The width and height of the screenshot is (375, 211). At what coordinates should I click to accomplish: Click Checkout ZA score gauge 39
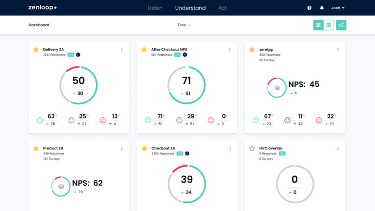[187, 184]
